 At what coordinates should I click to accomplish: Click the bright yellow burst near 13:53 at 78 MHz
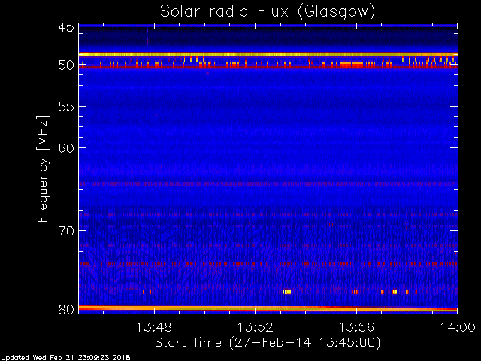[x=287, y=292]
